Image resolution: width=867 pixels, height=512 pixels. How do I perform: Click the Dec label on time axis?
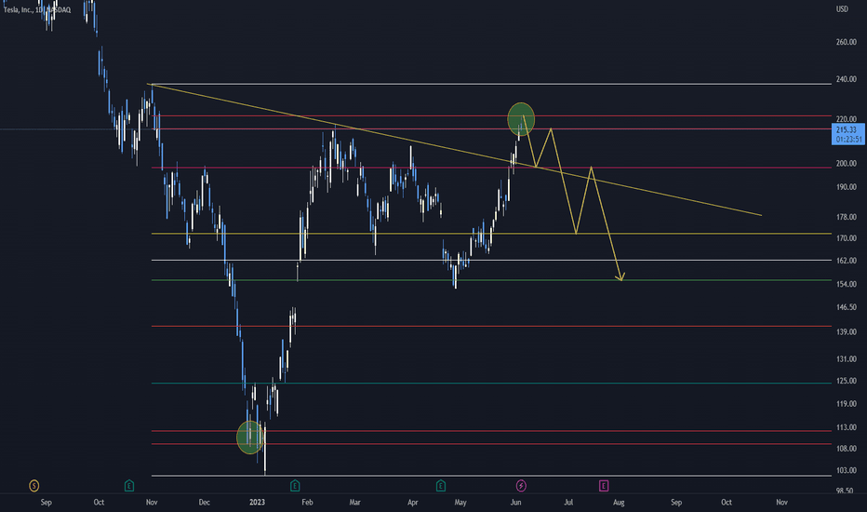[x=204, y=502]
